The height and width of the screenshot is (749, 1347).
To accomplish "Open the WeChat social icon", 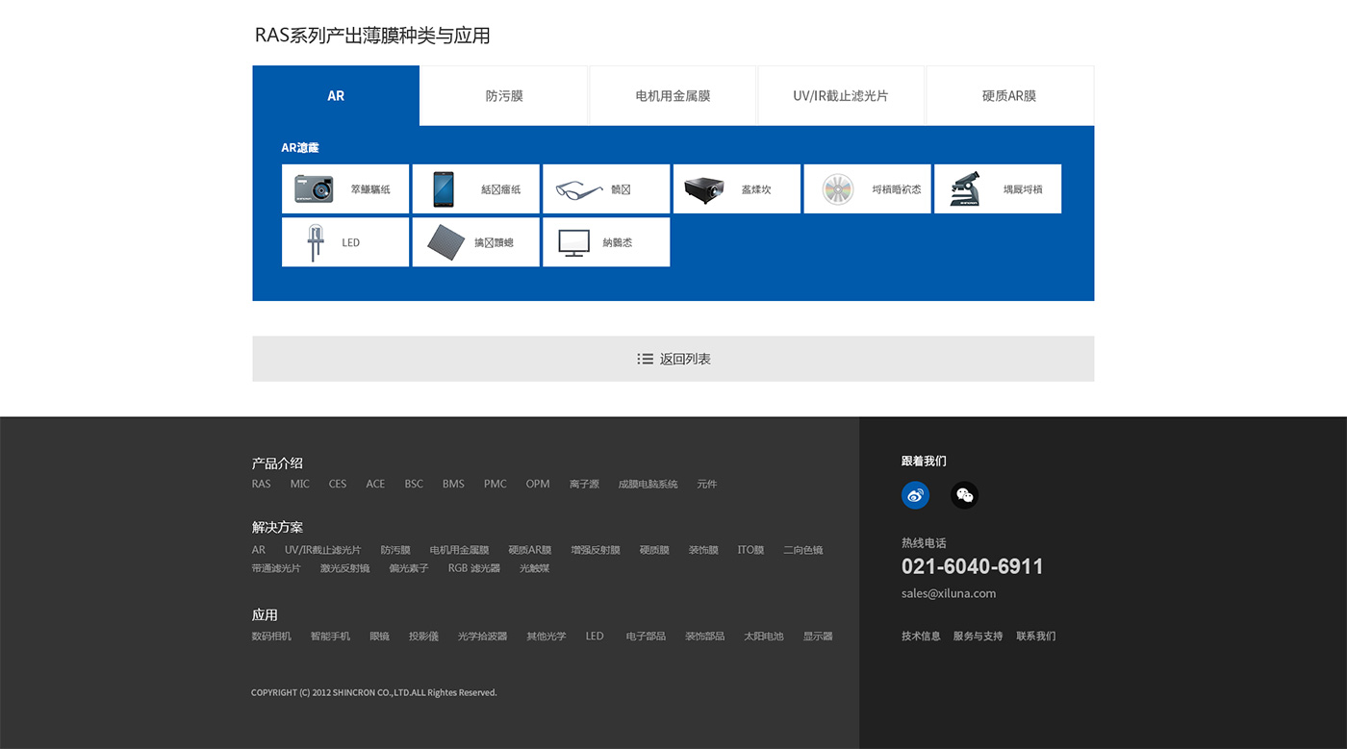I will (964, 495).
